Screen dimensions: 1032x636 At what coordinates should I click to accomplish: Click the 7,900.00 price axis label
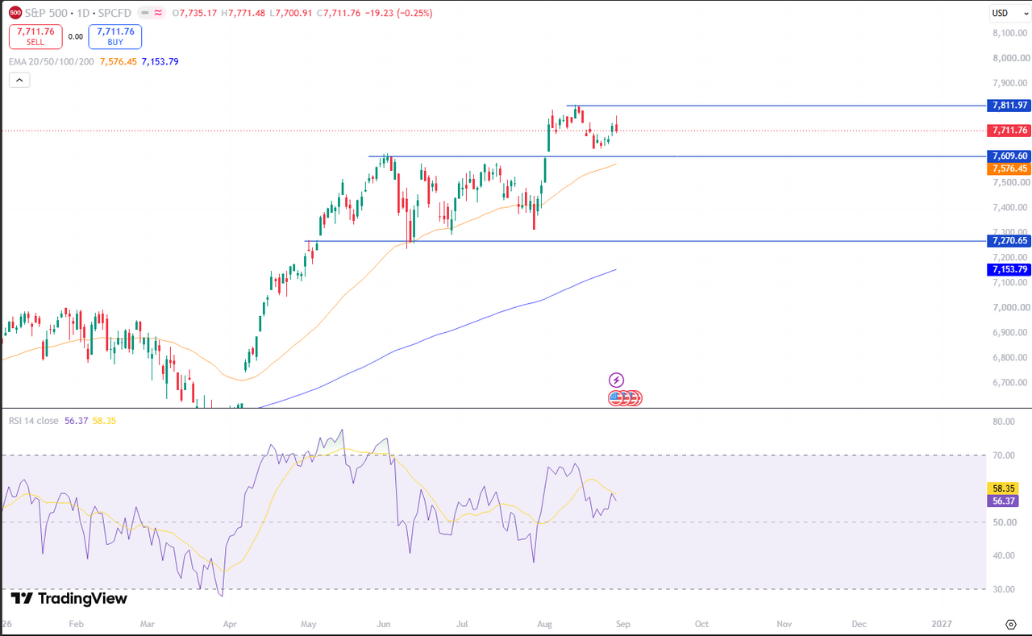coord(1011,83)
